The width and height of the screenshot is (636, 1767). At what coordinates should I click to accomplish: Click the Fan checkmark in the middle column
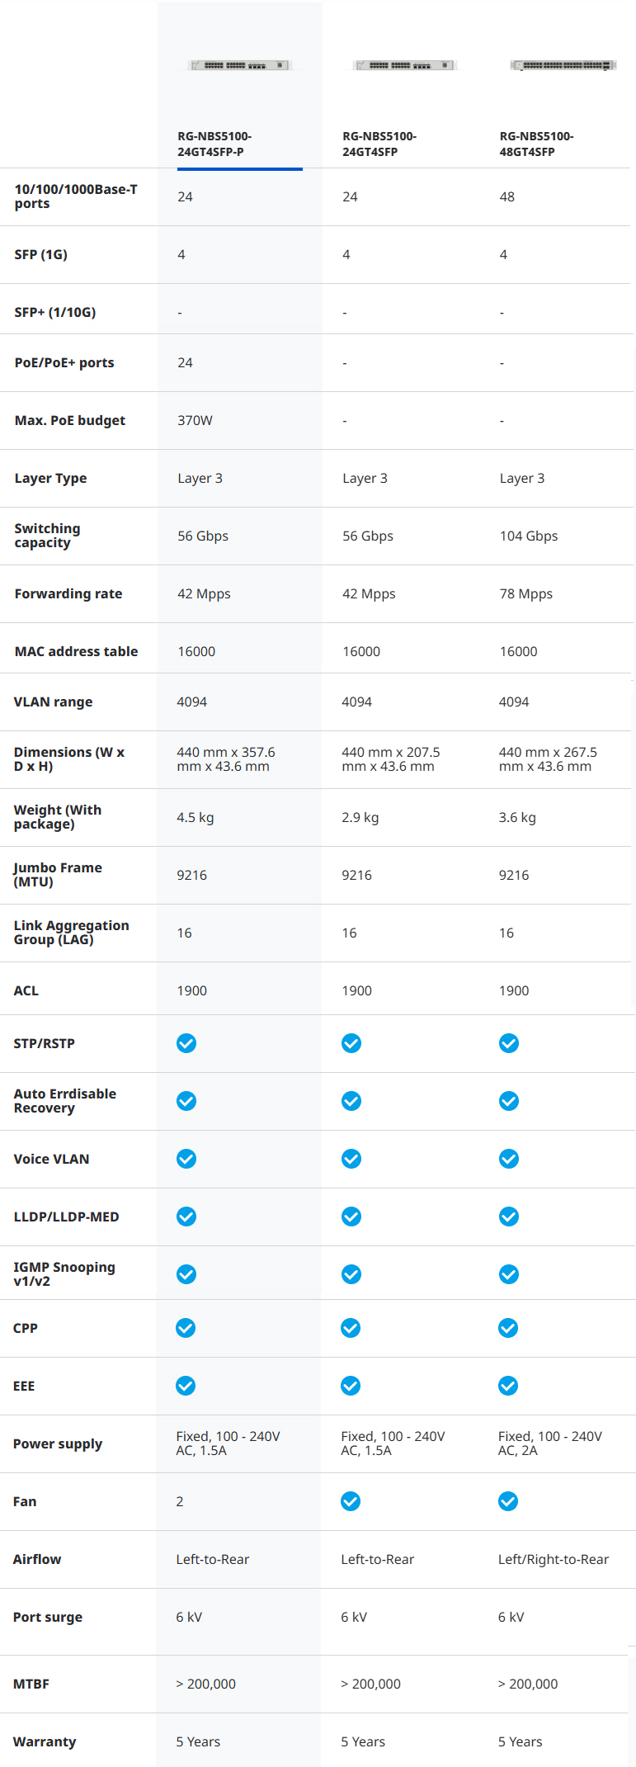click(x=351, y=1501)
